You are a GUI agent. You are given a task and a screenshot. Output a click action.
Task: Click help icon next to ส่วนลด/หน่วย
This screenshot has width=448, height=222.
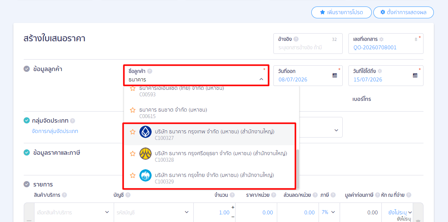315,195
